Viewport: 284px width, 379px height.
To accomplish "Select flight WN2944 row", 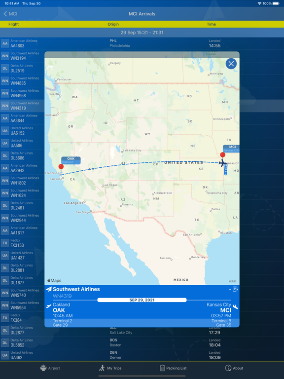I will (22, 218).
